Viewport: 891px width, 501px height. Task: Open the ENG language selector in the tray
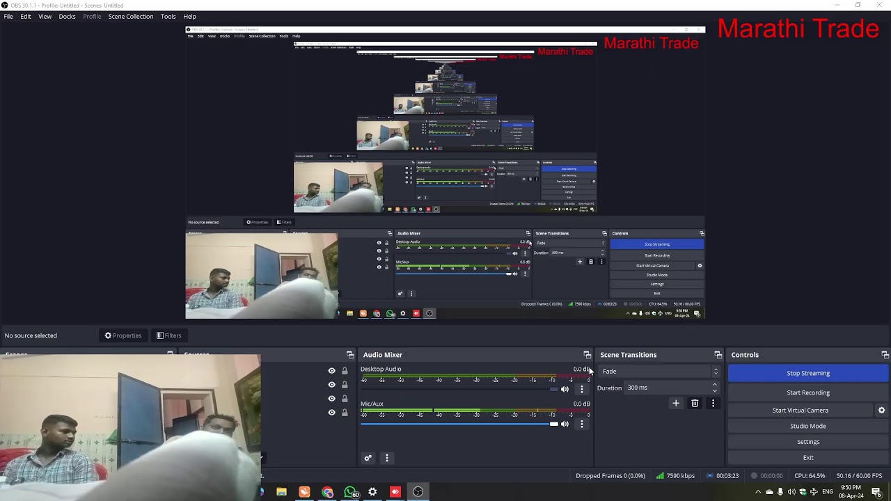(828, 492)
